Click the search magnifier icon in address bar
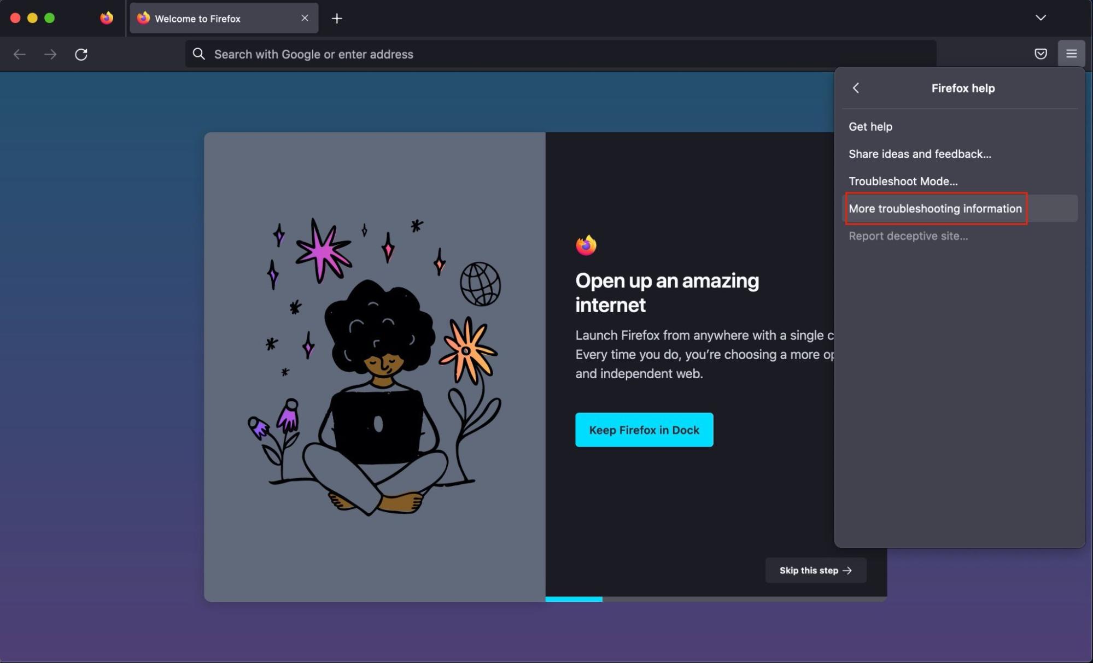The image size is (1093, 663). pyautogui.click(x=199, y=54)
